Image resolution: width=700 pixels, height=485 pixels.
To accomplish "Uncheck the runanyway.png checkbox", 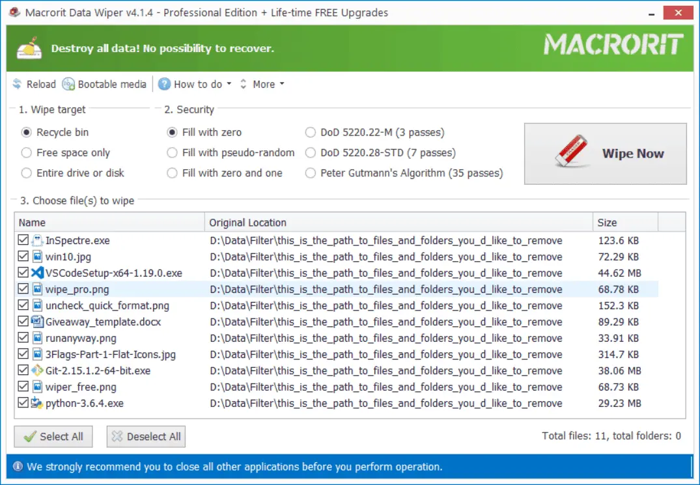I will (23, 338).
